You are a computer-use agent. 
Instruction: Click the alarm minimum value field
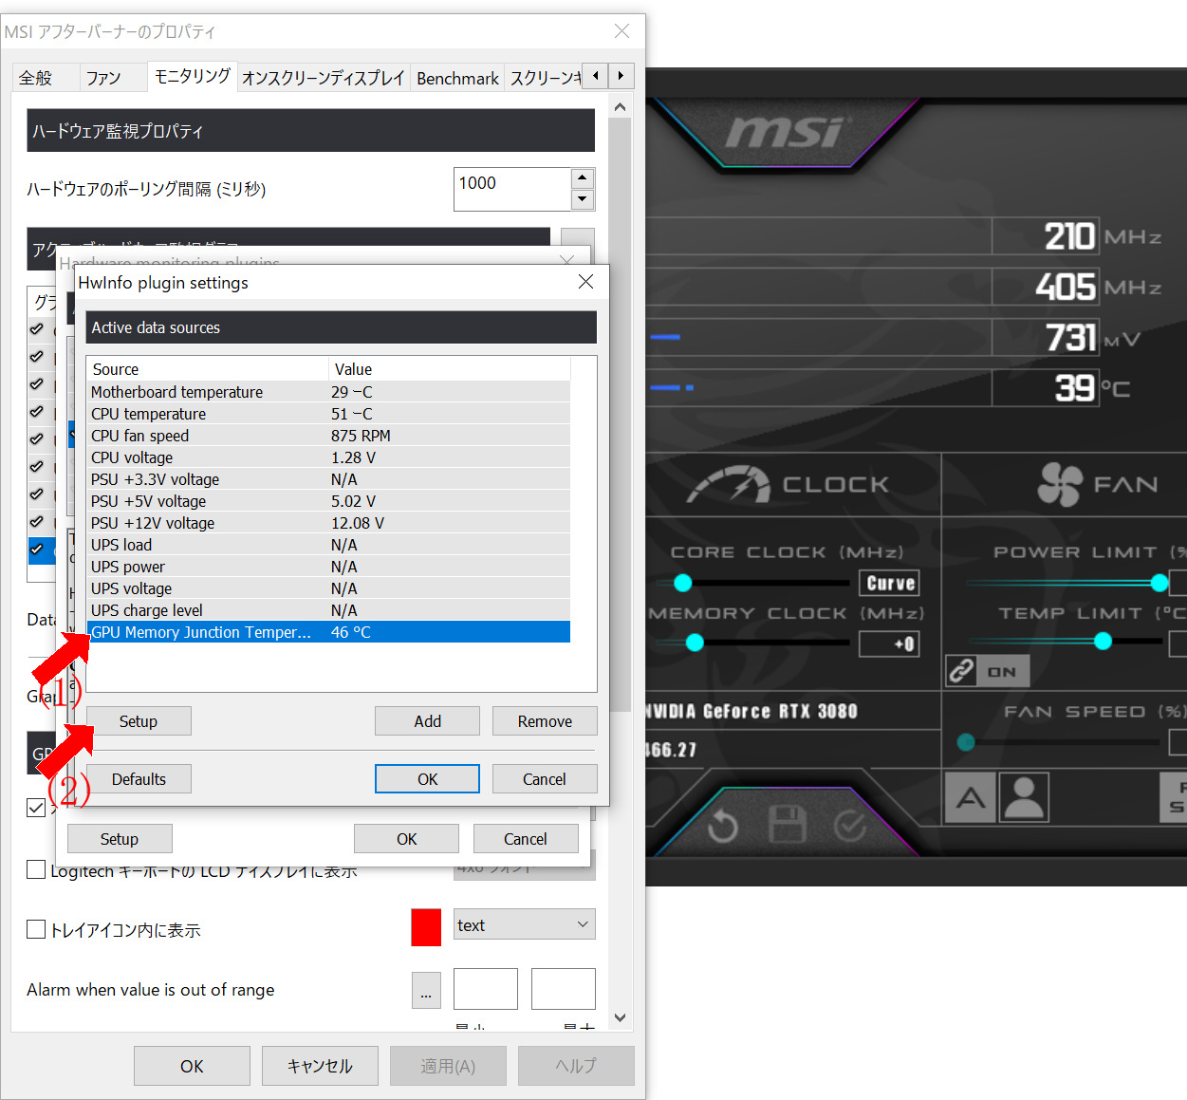click(486, 989)
